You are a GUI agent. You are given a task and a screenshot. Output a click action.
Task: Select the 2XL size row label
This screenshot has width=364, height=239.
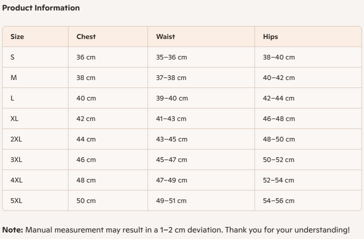click(16, 139)
